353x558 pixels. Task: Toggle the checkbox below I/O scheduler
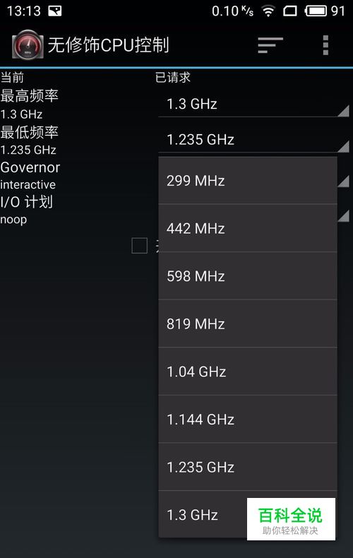pos(140,246)
